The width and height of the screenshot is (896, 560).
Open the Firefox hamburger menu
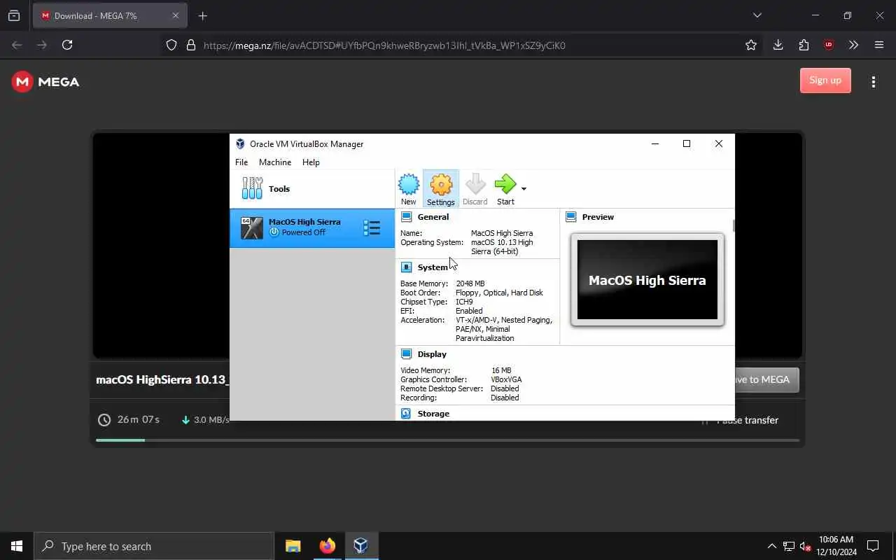coord(879,45)
